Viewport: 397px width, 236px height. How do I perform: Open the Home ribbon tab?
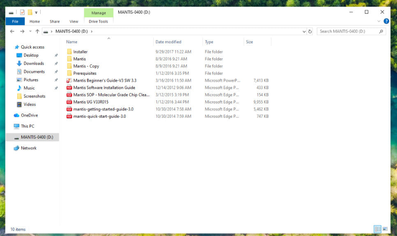click(35, 21)
